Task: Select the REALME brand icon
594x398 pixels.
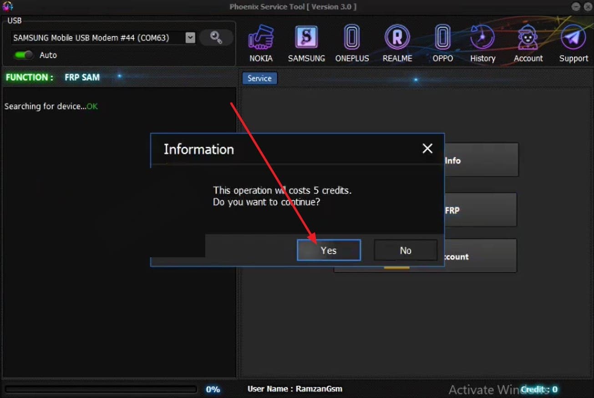Action: [x=397, y=43]
